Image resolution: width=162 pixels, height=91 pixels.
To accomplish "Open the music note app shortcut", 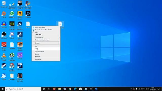I will pos(20,26).
